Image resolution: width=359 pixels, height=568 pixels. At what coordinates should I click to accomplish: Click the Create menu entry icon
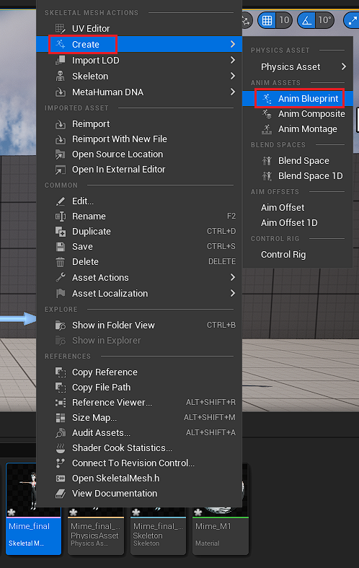pyautogui.click(x=60, y=44)
